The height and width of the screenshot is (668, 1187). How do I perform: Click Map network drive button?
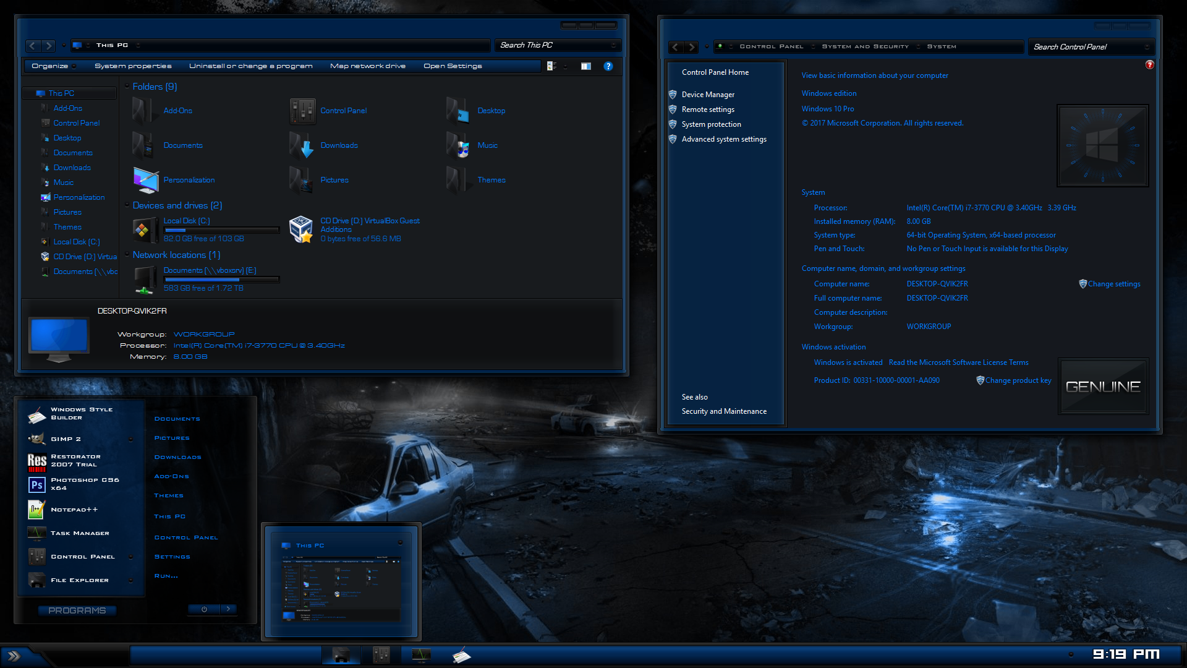coord(367,65)
